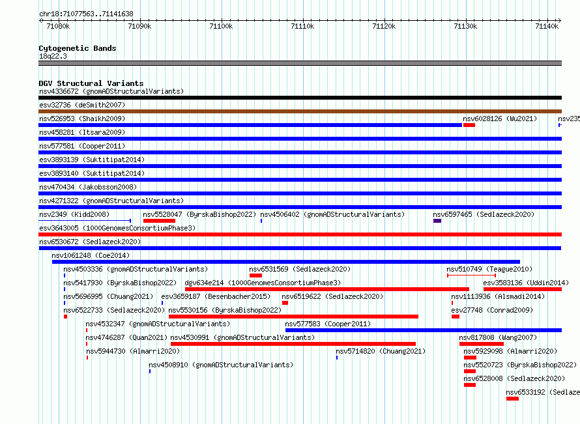Open the nsv458281 (Itsara2009) label
This screenshot has height=424, width=580.
tap(82, 132)
